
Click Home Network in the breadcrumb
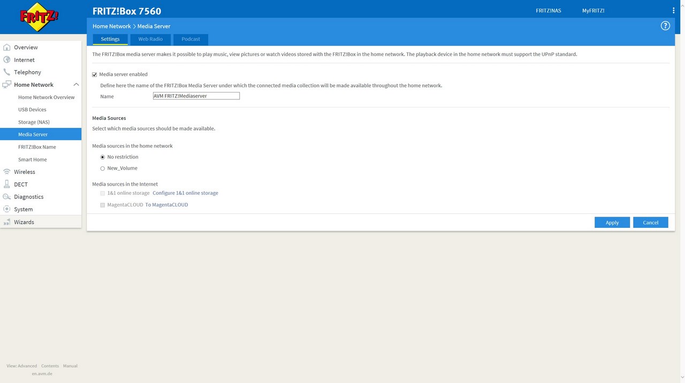(111, 26)
